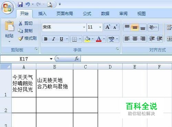Open print preview from quick access toolbar

pos(50,4)
